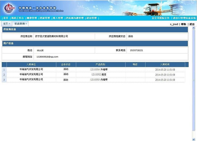Open the 退出管理 menu
The width and height of the screenshot is (197, 141).
91,18
